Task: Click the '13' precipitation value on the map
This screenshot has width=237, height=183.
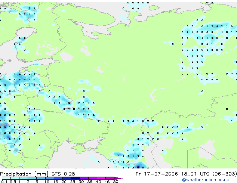Action: (5, 127)
